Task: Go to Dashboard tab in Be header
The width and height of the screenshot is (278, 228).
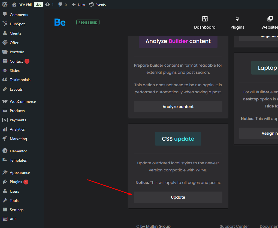Action: coord(205,23)
